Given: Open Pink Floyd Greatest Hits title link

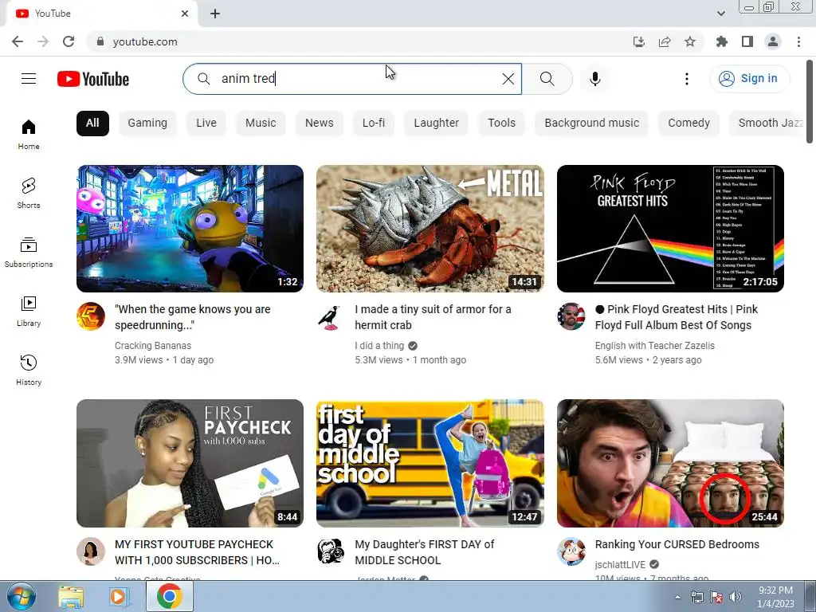Looking at the screenshot, I should pos(676,317).
